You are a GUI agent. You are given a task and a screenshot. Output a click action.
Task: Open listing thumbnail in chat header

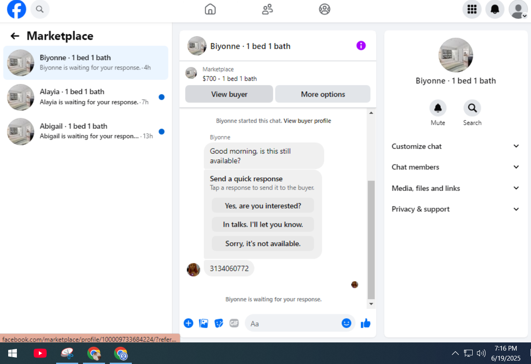pyautogui.click(x=197, y=46)
